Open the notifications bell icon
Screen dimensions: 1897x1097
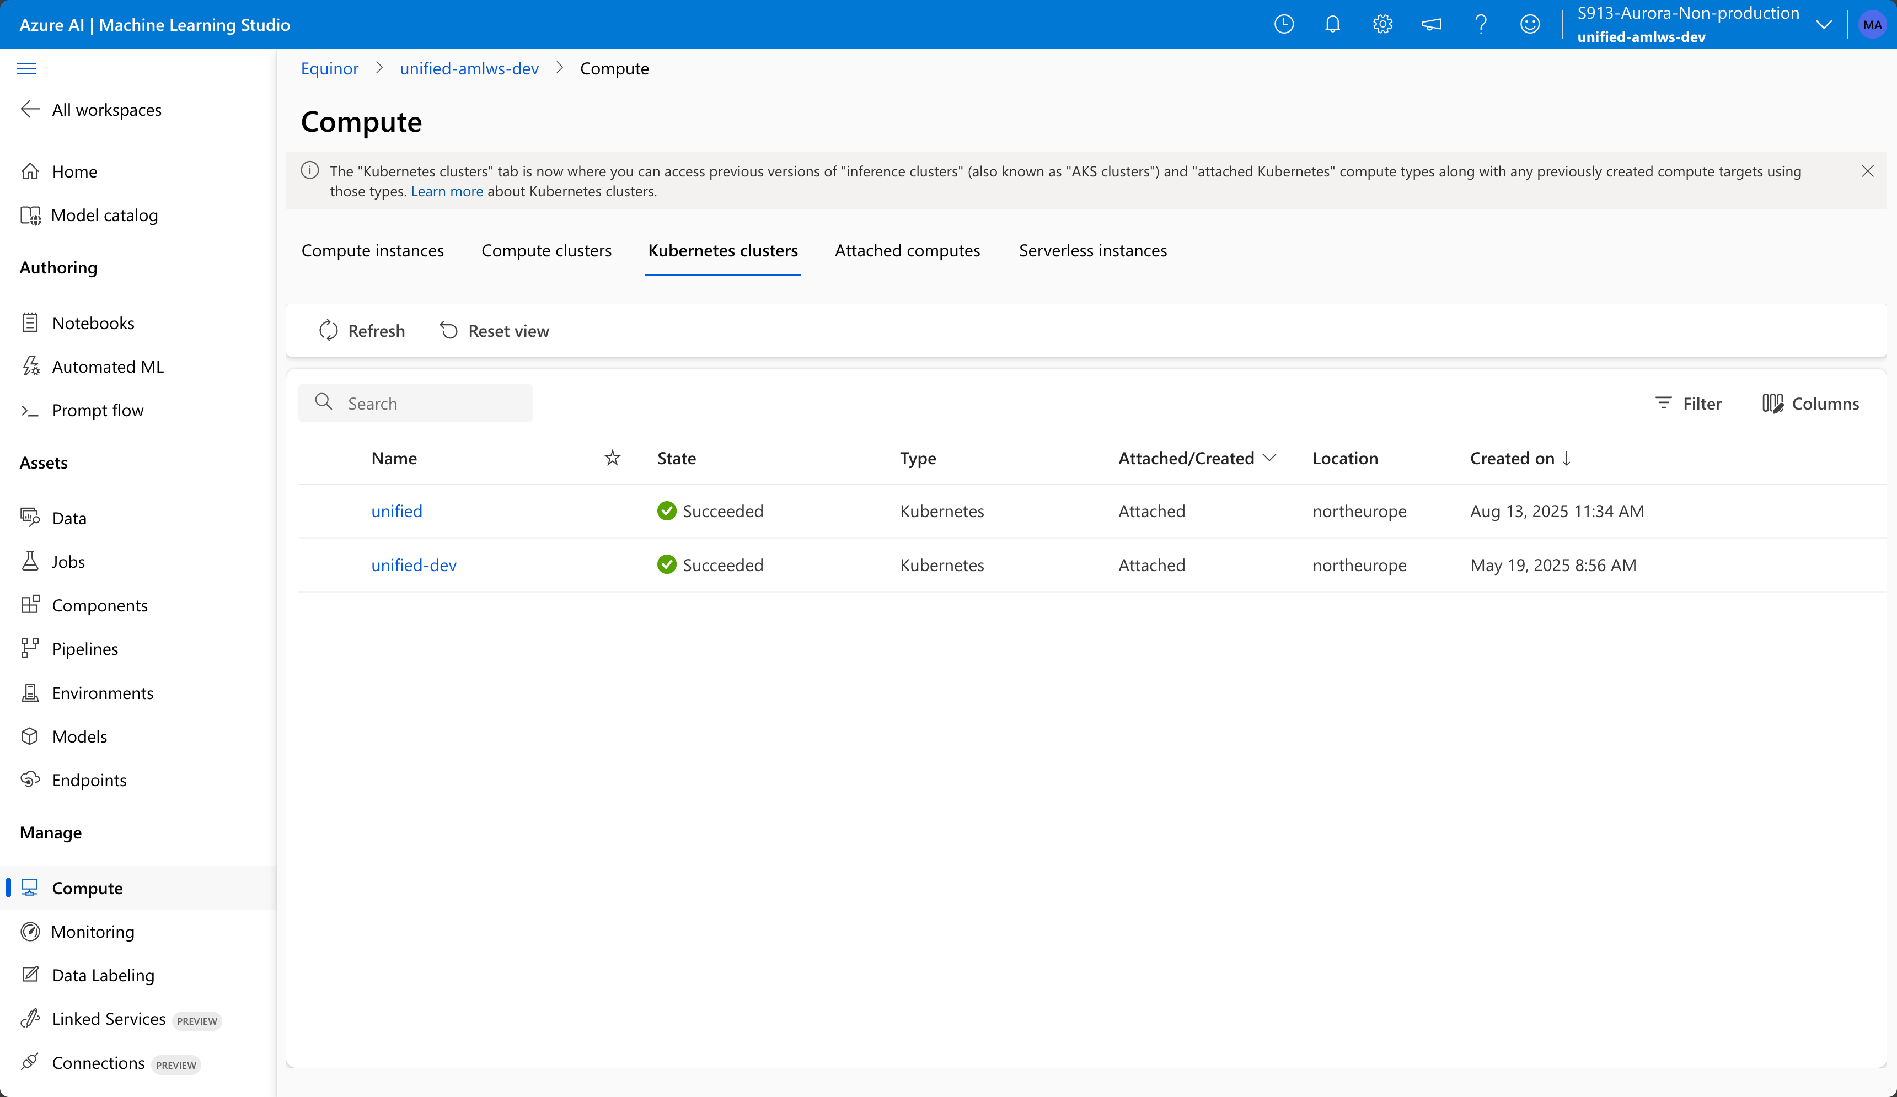point(1332,25)
